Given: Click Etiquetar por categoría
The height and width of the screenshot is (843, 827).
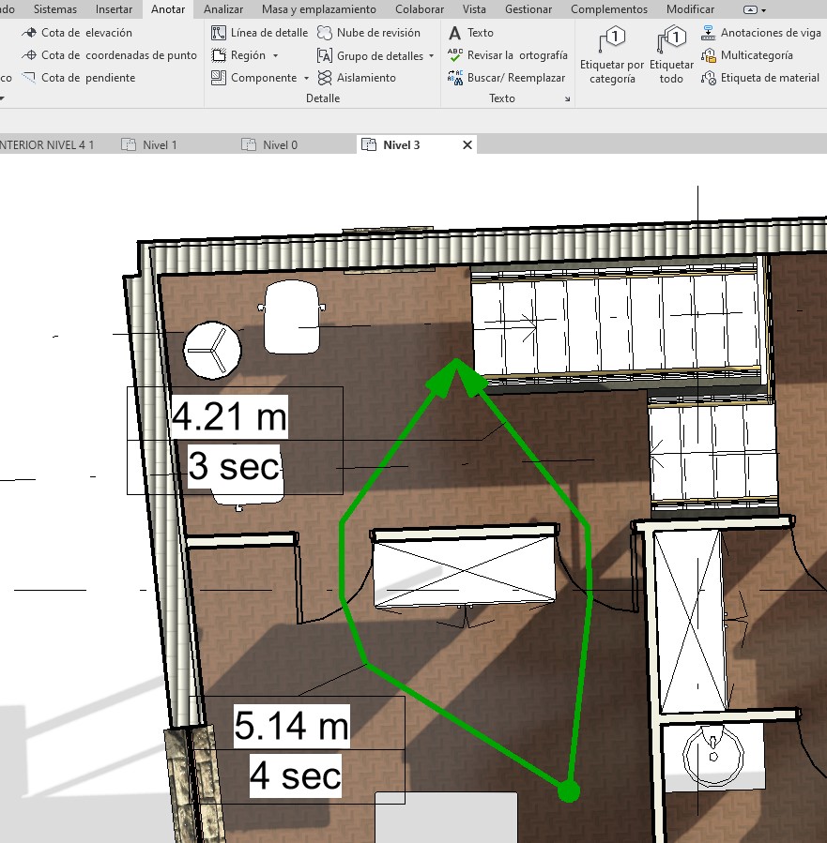Looking at the screenshot, I should (x=612, y=56).
